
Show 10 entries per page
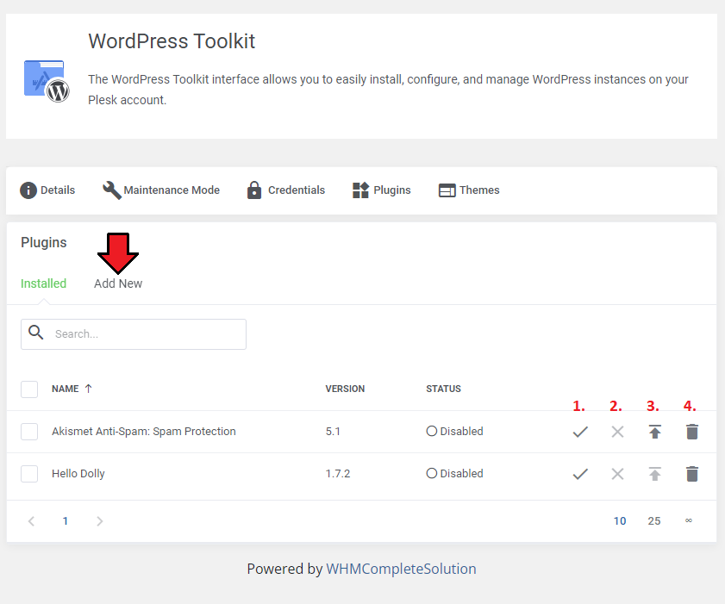click(x=620, y=521)
